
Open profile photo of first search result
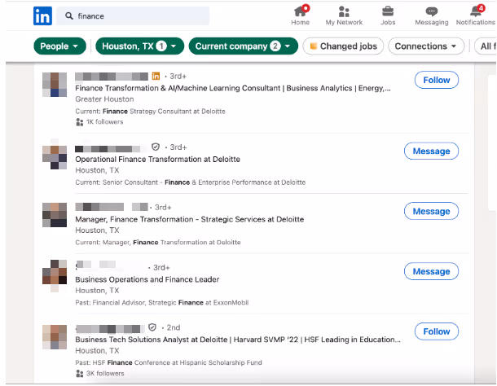(x=55, y=85)
